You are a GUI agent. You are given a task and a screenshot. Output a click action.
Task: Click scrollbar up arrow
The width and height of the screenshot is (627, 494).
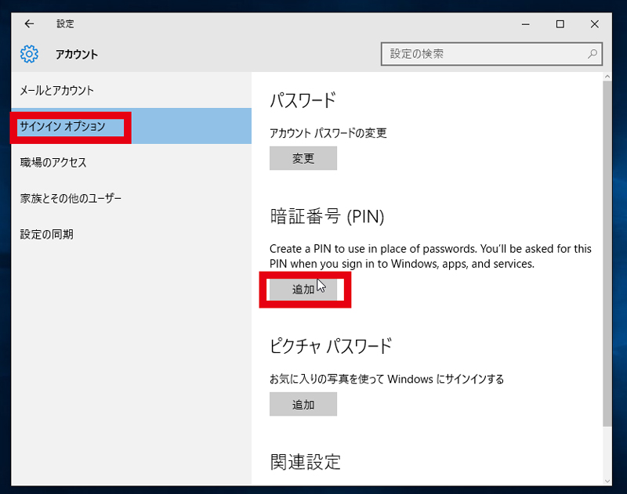point(607,76)
